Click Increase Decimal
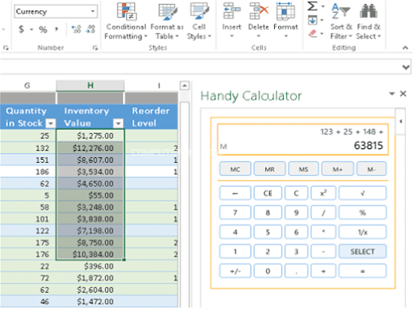The image size is (414, 309). (76, 29)
